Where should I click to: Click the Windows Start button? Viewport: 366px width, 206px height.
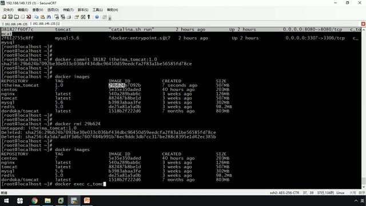click(x=6, y=201)
